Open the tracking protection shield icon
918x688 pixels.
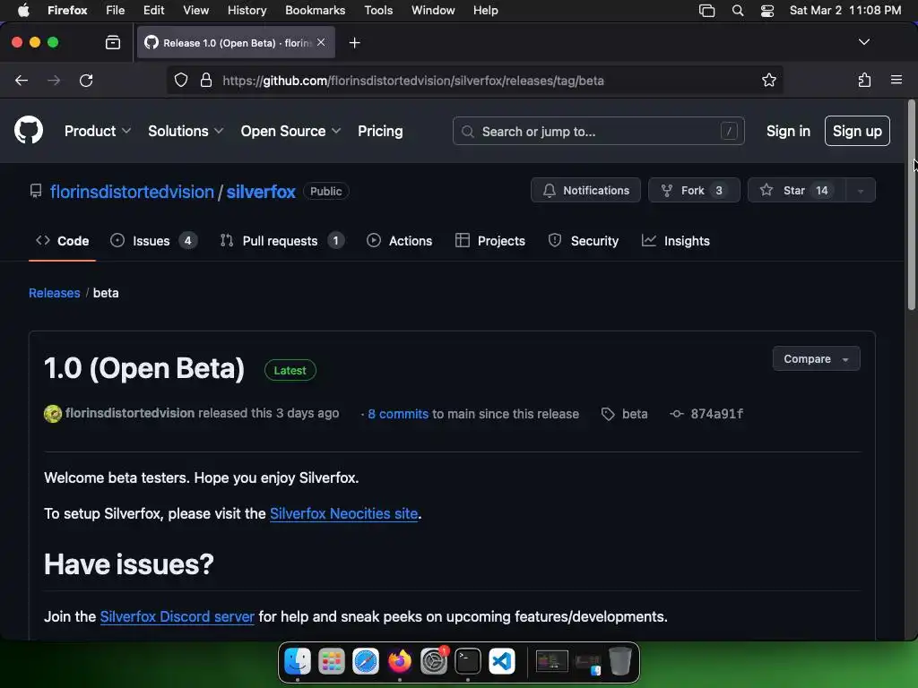[181, 80]
